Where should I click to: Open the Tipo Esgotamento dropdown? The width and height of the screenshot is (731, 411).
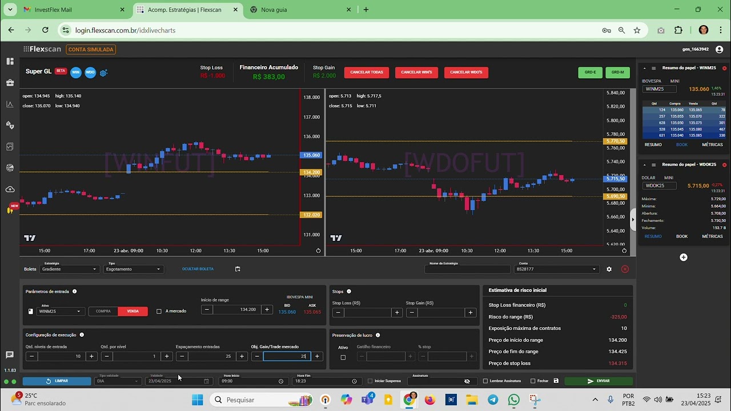click(x=134, y=269)
